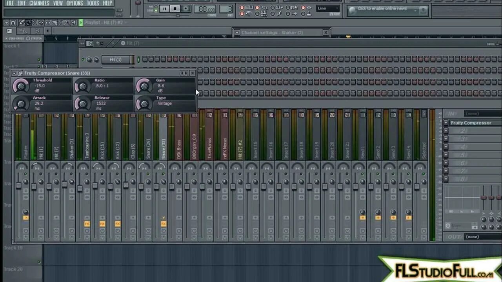Toggle FX enable on Tambourine 3 track
502x282 pixels.
pos(87,224)
